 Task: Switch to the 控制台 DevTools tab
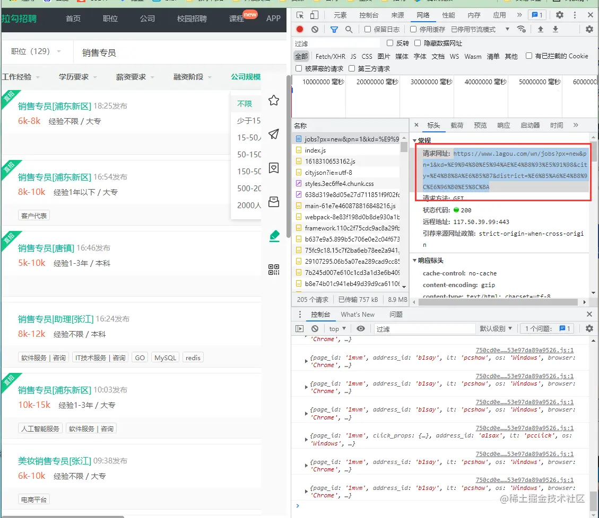[369, 15]
